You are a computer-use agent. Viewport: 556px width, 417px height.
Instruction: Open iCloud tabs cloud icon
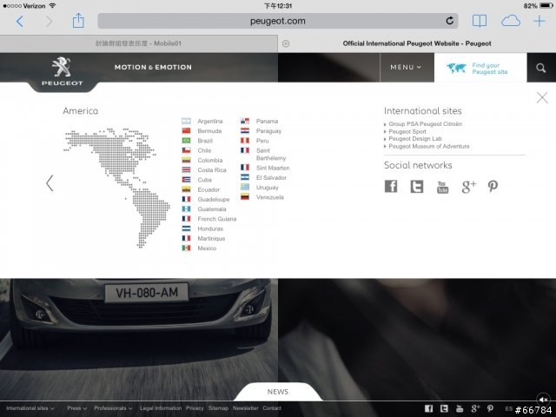click(x=511, y=21)
